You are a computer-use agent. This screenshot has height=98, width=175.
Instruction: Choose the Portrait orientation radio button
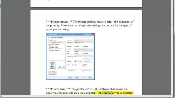point(75,47)
